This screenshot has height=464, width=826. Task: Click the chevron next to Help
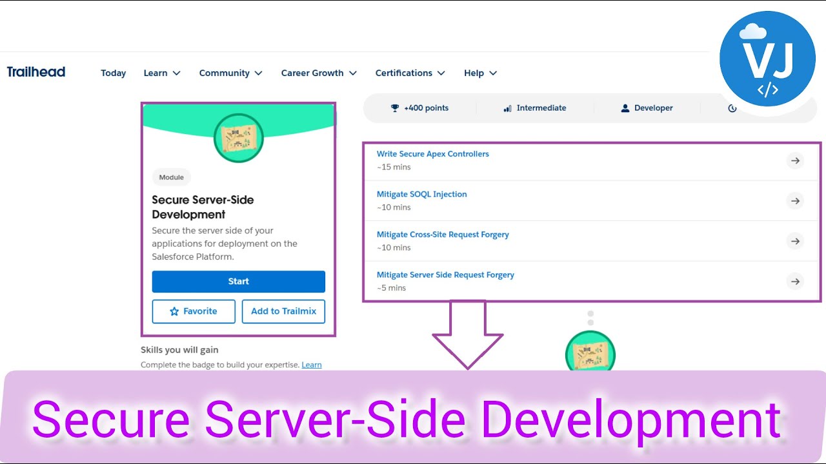(493, 73)
